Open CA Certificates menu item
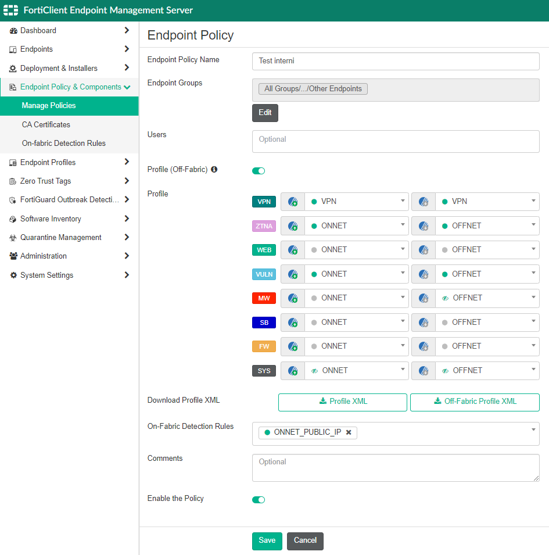Viewport: 549px width, 555px height. (x=69, y=124)
